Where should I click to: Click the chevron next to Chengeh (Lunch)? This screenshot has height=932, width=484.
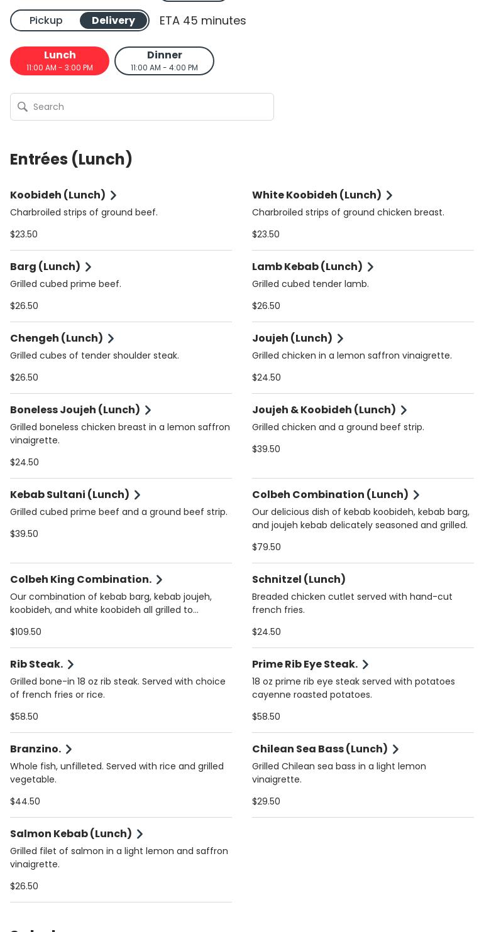(x=111, y=339)
